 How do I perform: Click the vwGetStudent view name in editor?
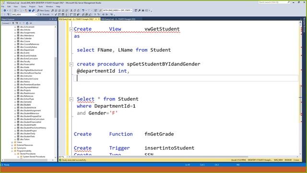click(162, 29)
